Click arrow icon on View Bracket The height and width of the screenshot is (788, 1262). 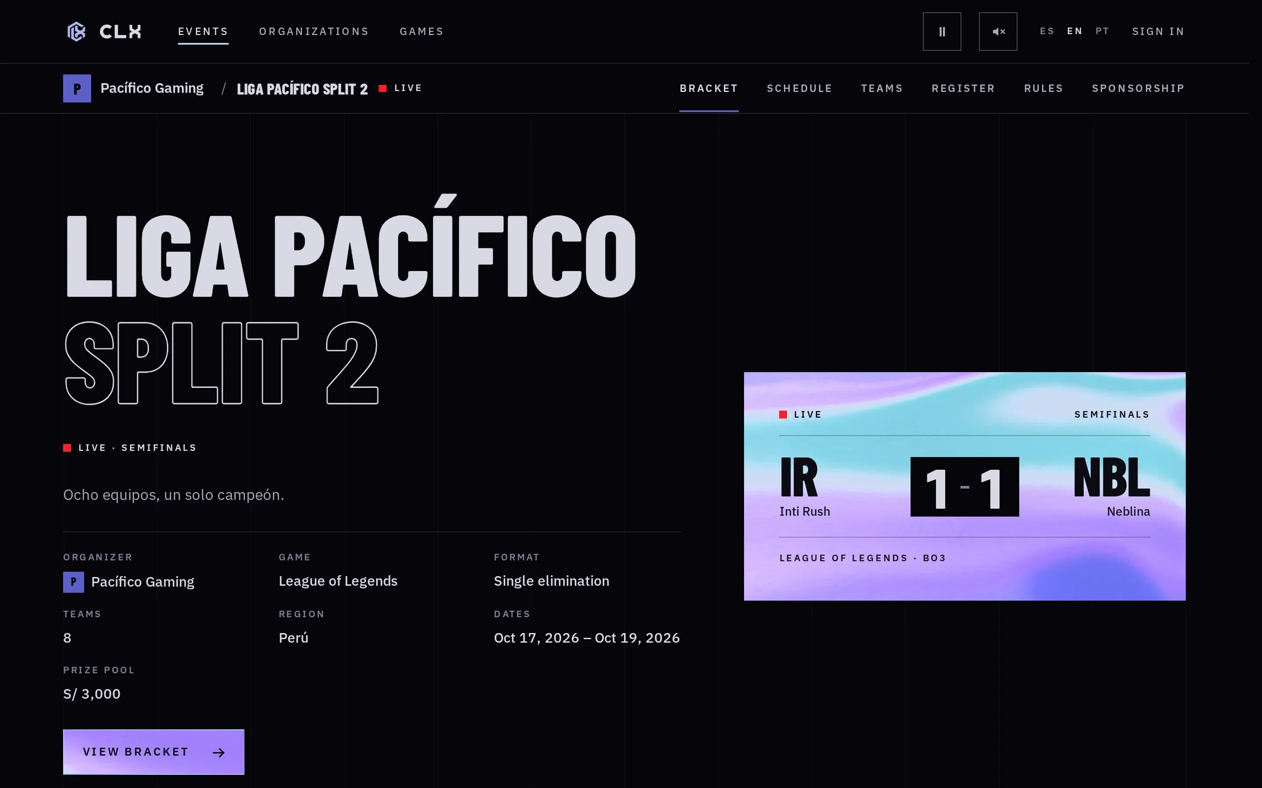pyautogui.click(x=219, y=752)
